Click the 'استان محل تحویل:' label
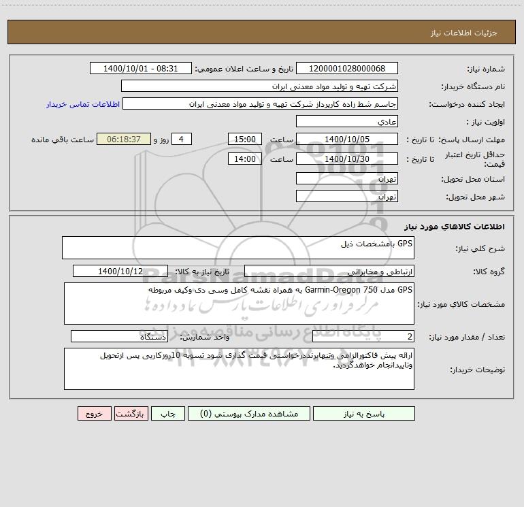 (x=473, y=179)
